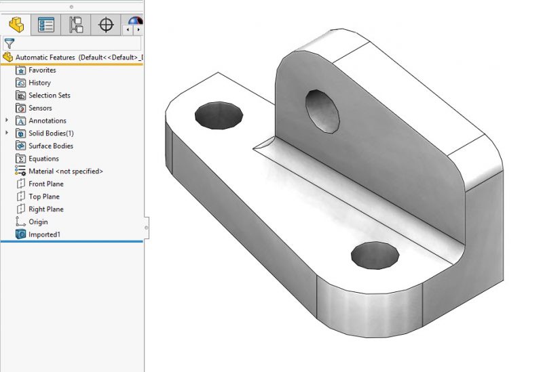Open the ConfigurationManager tab
Screen dimensions: 543x372
[x=76, y=25]
